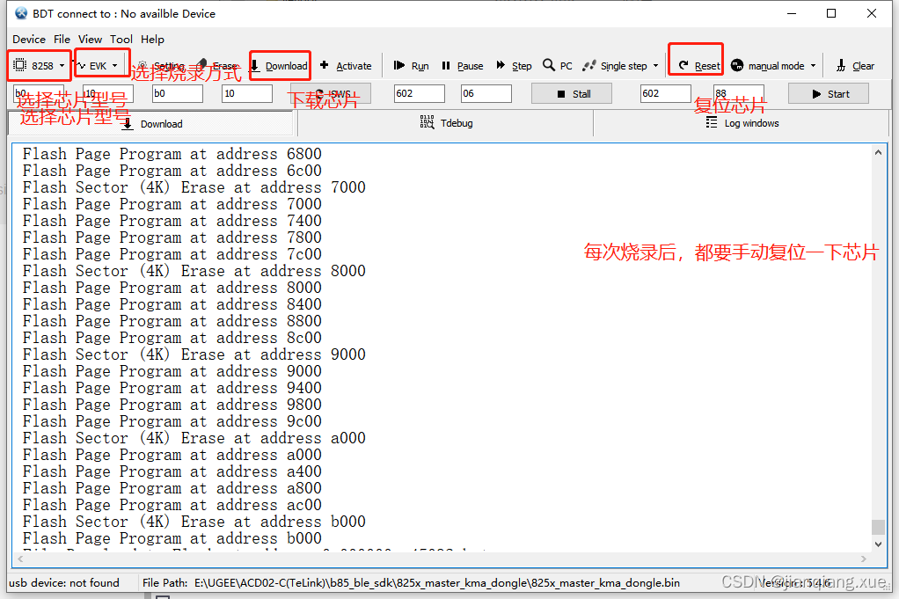Expand the Single step dropdown arrow

pyautogui.click(x=655, y=65)
